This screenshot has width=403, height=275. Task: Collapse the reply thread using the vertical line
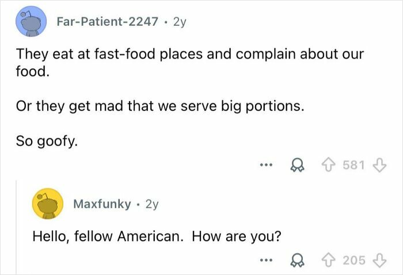click(x=17, y=230)
